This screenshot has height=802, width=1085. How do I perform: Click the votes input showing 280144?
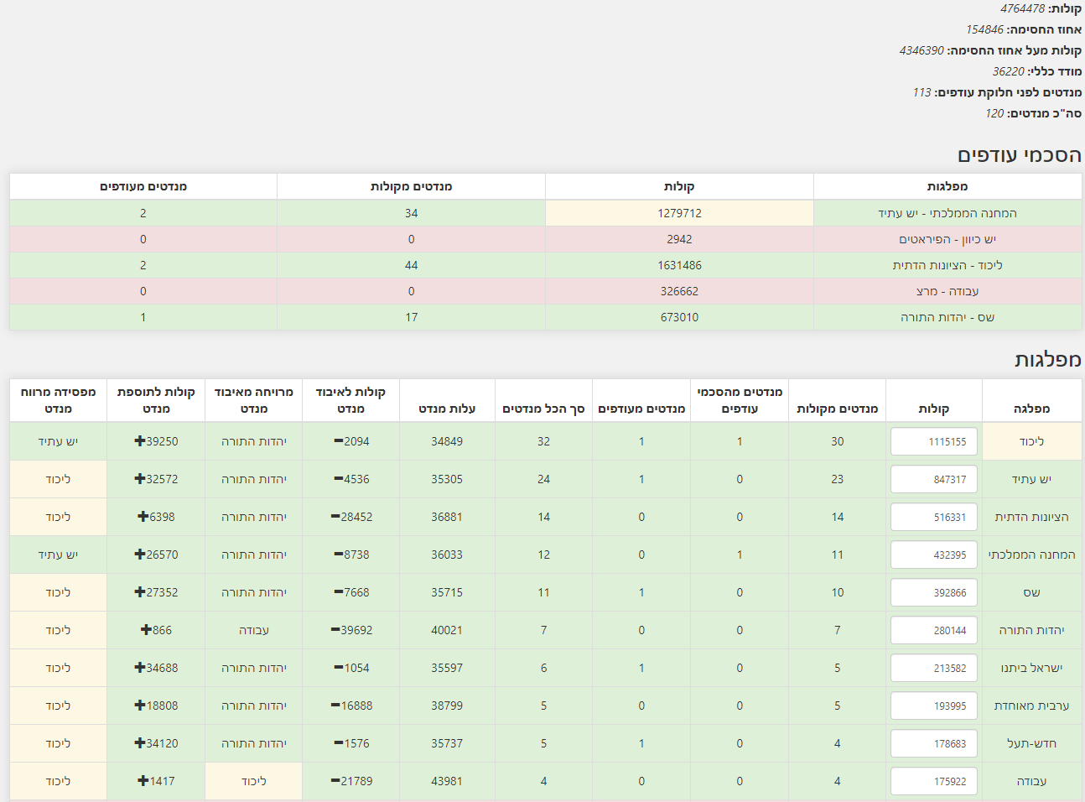tap(934, 630)
